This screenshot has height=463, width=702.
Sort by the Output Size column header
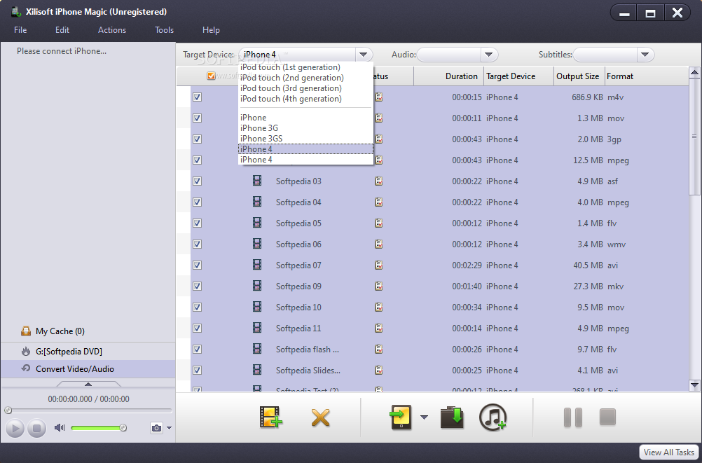click(x=579, y=76)
